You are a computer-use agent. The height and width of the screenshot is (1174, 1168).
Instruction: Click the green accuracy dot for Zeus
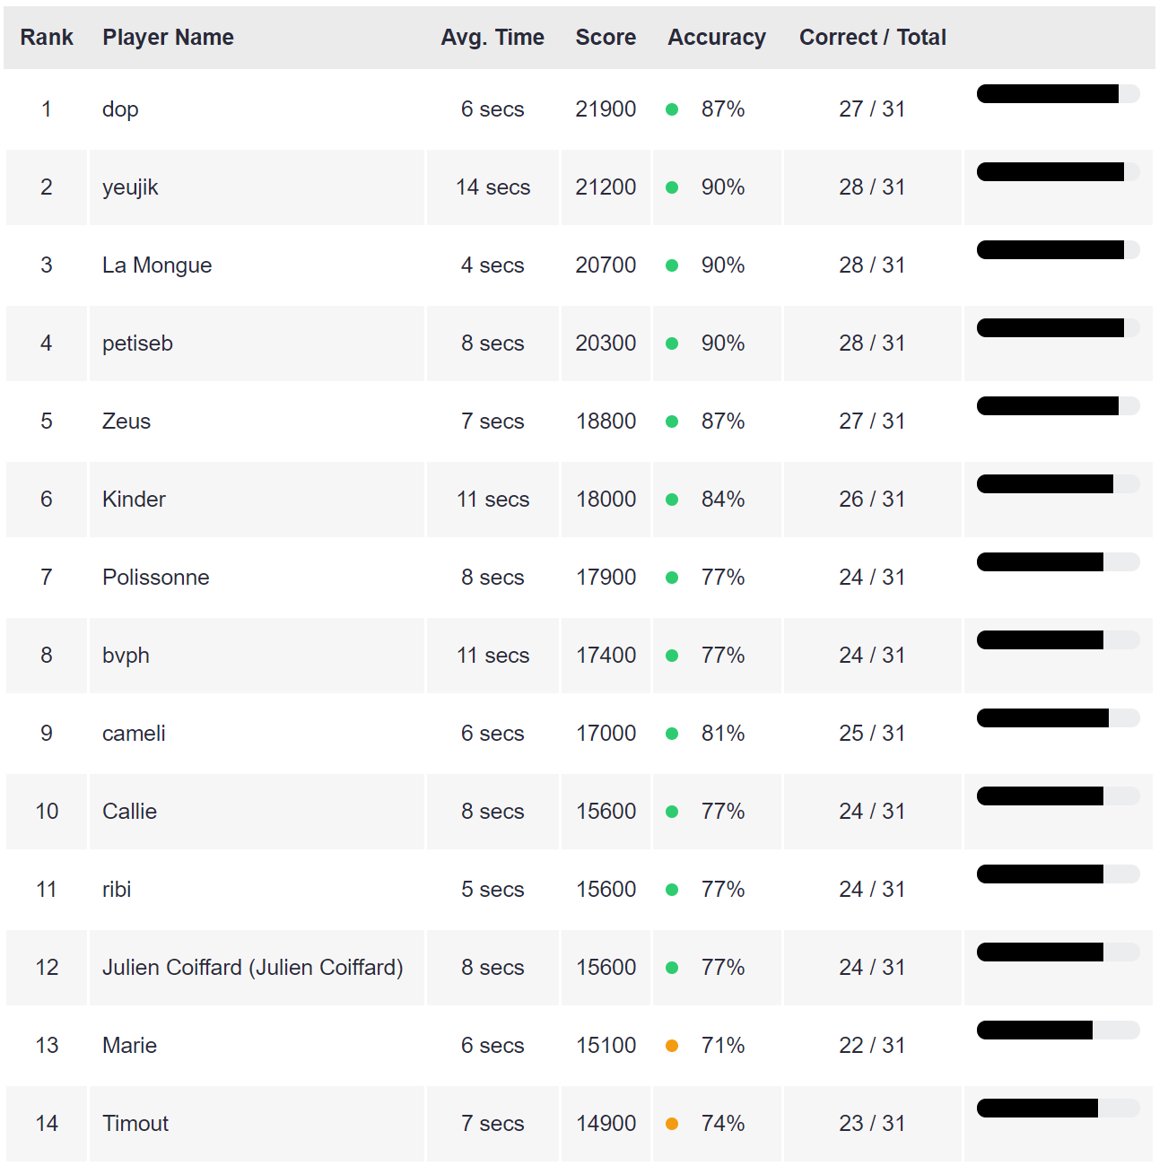672,422
